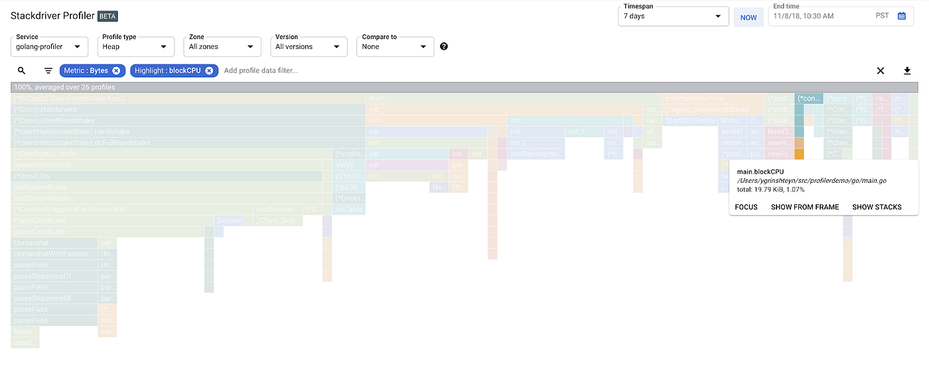
Task: Download the profile data
Action: pos(907,70)
